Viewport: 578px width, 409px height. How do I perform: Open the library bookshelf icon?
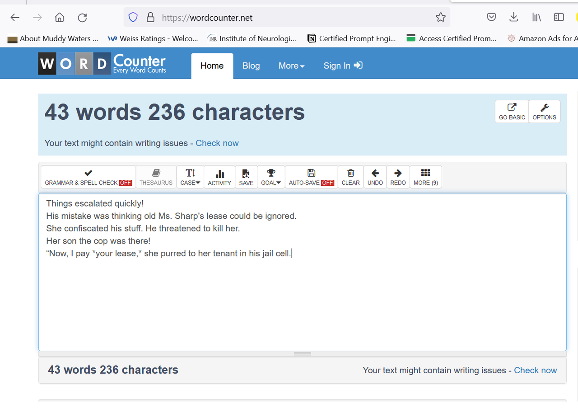pyautogui.click(x=536, y=18)
